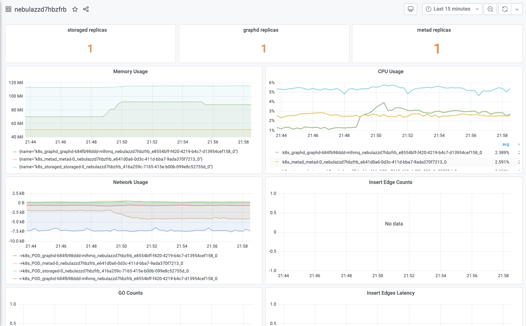Open the CPU Usage panel title menu

coord(391,71)
